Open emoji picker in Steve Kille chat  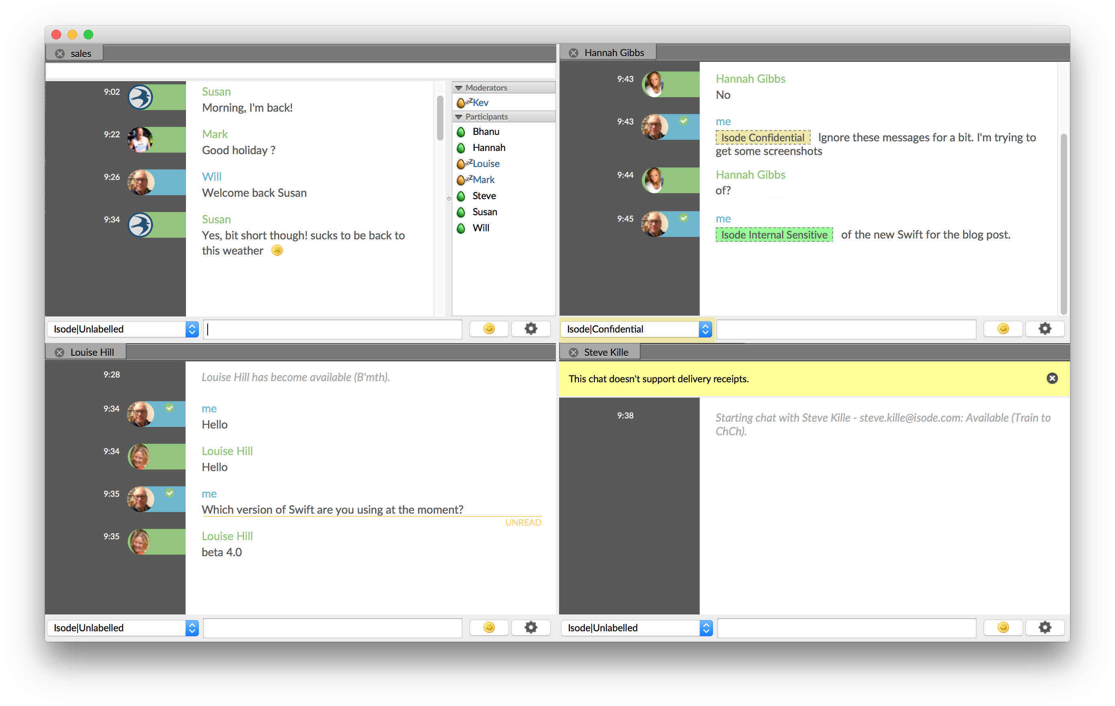pos(1003,627)
